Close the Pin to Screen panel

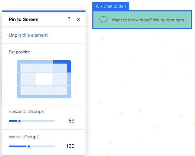(79, 19)
